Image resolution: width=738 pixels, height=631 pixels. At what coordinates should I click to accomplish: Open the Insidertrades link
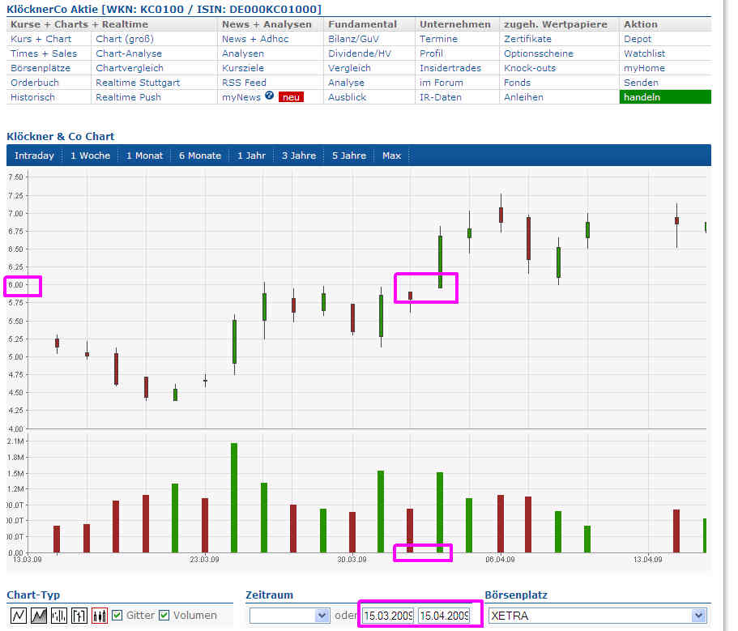[450, 68]
